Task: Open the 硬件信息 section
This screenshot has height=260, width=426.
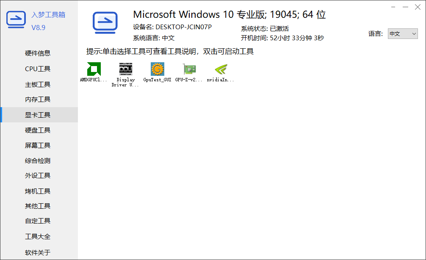Action: (38, 53)
